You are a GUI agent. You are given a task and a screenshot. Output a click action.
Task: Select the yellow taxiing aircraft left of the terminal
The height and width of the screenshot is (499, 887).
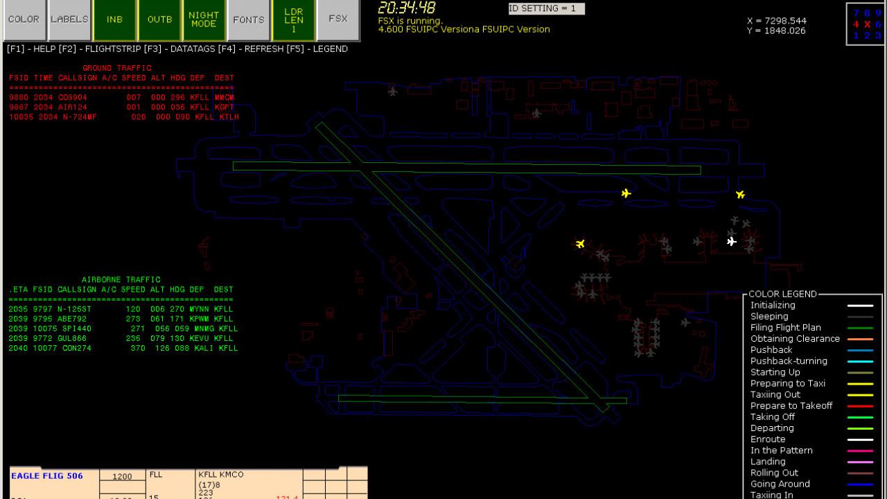click(580, 244)
